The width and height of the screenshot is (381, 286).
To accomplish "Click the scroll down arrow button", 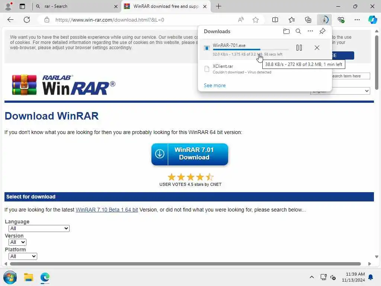I will click(377, 257).
